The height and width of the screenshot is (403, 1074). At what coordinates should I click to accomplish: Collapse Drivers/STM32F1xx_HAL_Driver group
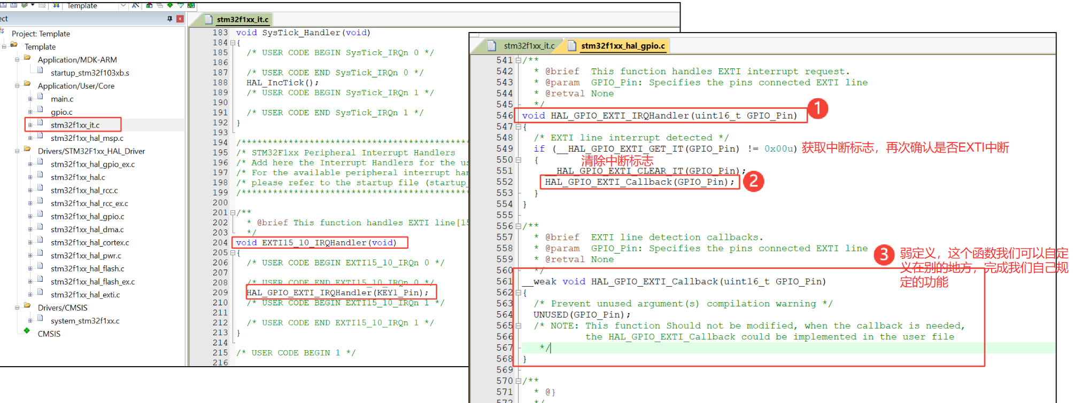(x=17, y=151)
